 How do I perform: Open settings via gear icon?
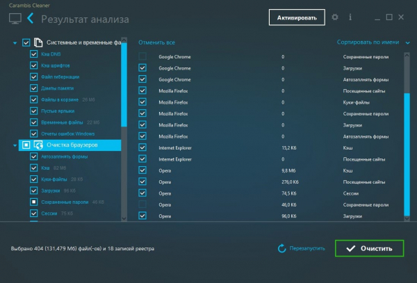coord(335,17)
